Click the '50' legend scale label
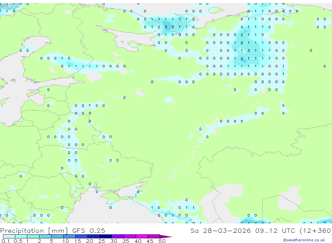 [162, 241]
